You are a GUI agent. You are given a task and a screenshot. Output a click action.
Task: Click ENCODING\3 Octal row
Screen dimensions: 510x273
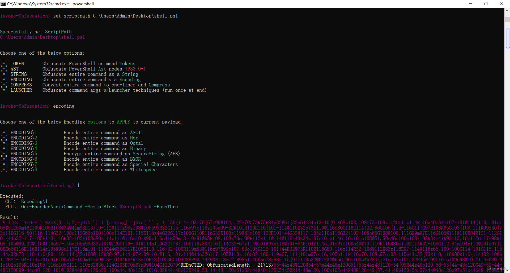pyautogui.click(x=72, y=143)
